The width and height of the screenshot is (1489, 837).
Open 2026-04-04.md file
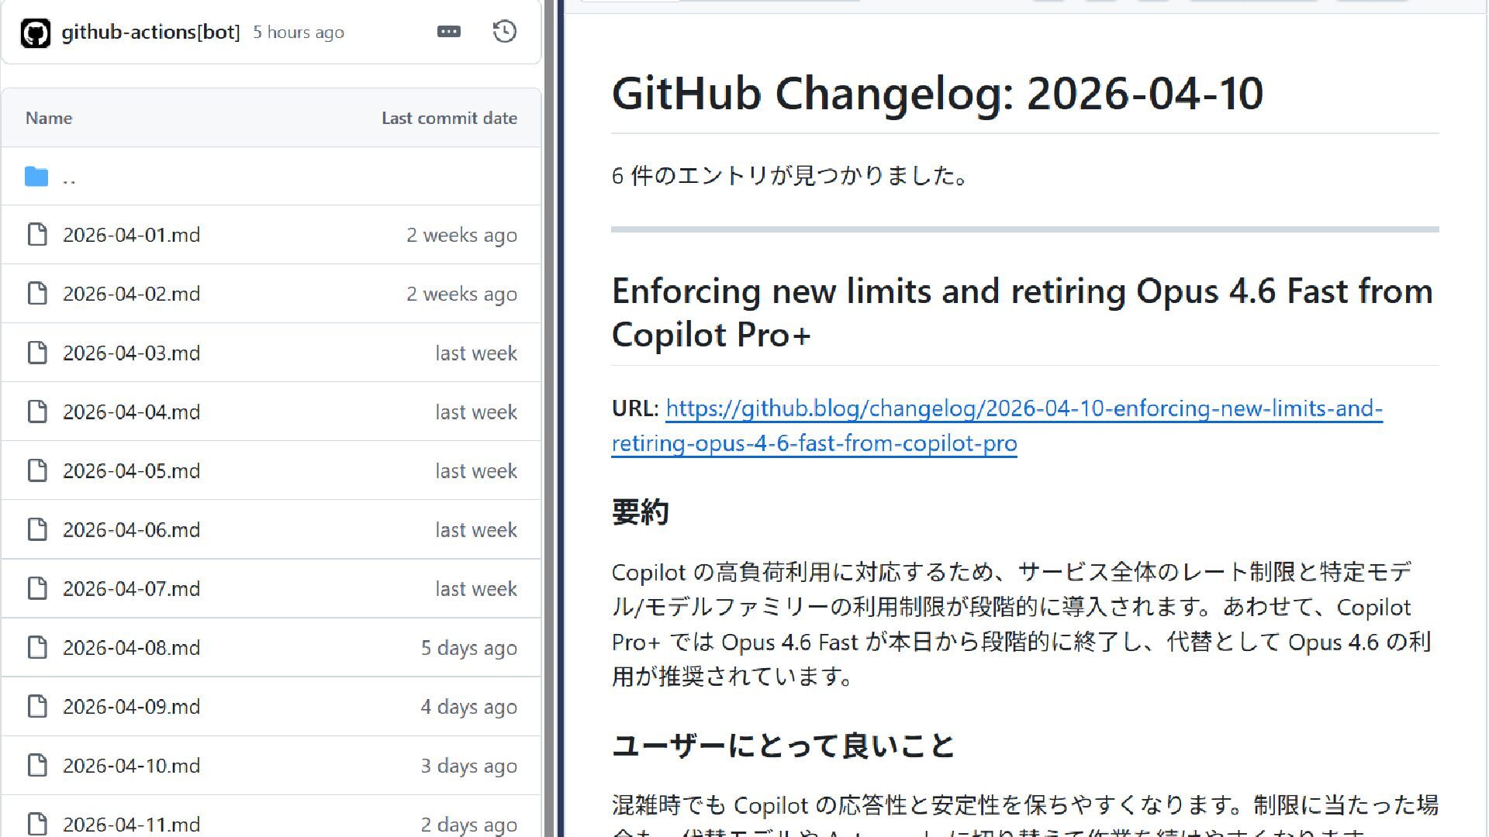(x=131, y=412)
